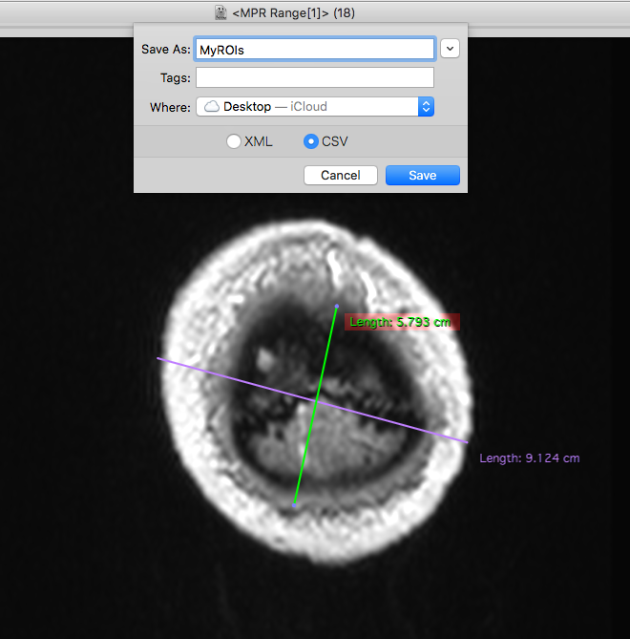The width and height of the screenshot is (630, 639).
Task: Click the top endpoint of green line
Action: pyautogui.click(x=337, y=306)
